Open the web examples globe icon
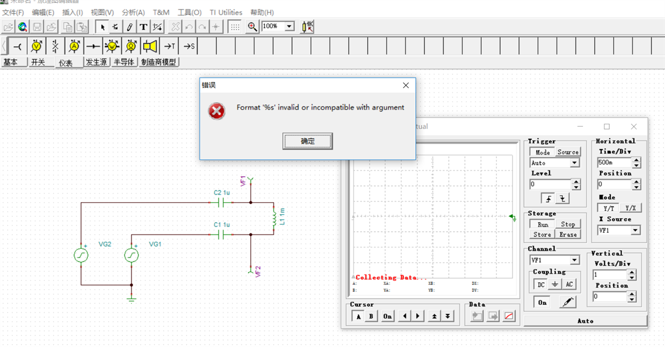The width and height of the screenshot is (665, 347). (x=23, y=26)
